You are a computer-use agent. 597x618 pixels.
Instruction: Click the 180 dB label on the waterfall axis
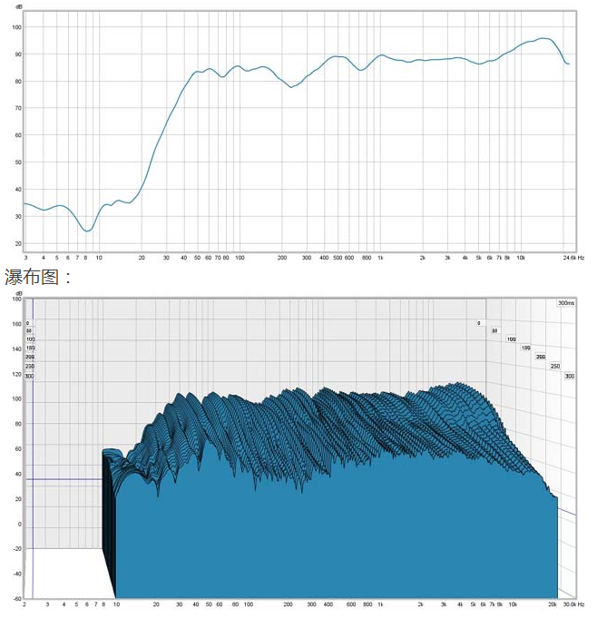point(16,299)
